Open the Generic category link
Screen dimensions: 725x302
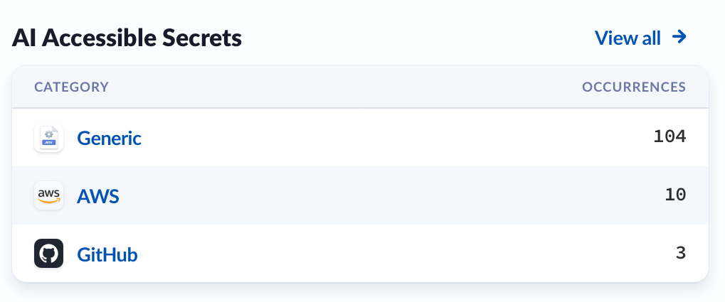(x=109, y=138)
